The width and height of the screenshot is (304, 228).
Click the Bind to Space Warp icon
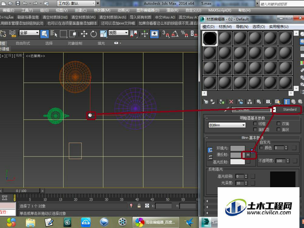[x=12, y=34]
